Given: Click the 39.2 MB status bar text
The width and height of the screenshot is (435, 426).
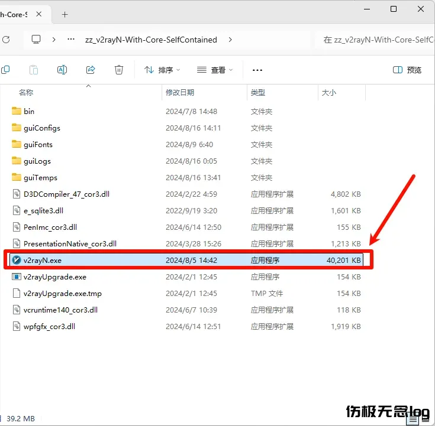Looking at the screenshot, I should 21,418.
